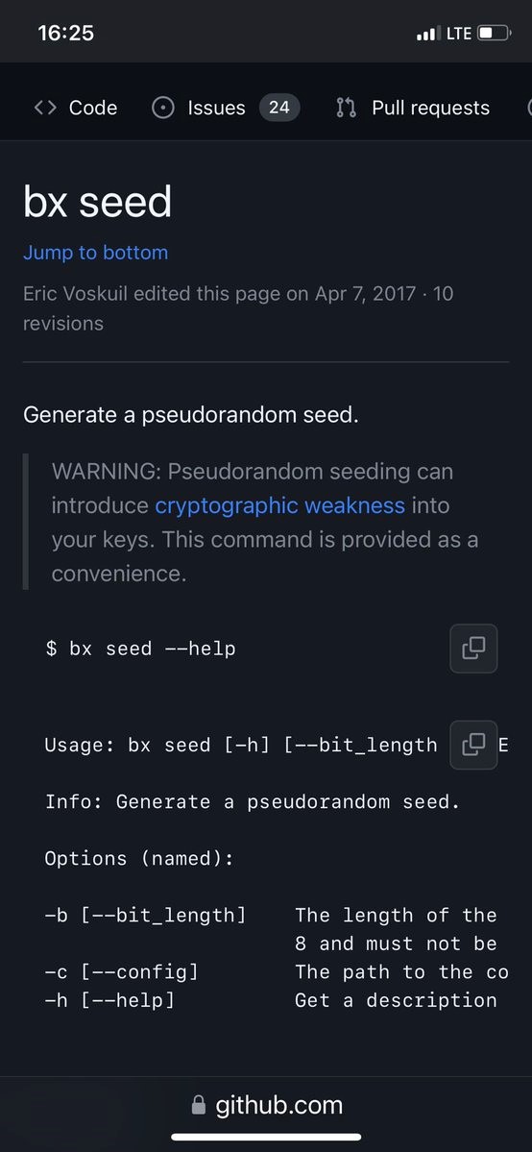Open the Pull requests tab
Image resolution: width=532 pixels, height=1152 pixels.
[x=413, y=108]
